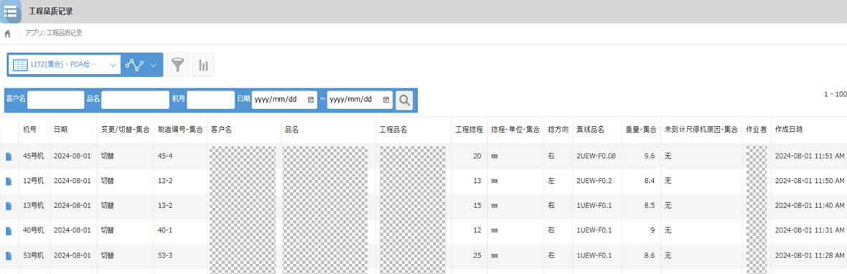Click weight value 9.6

pyautogui.click(x=650, y=156)
